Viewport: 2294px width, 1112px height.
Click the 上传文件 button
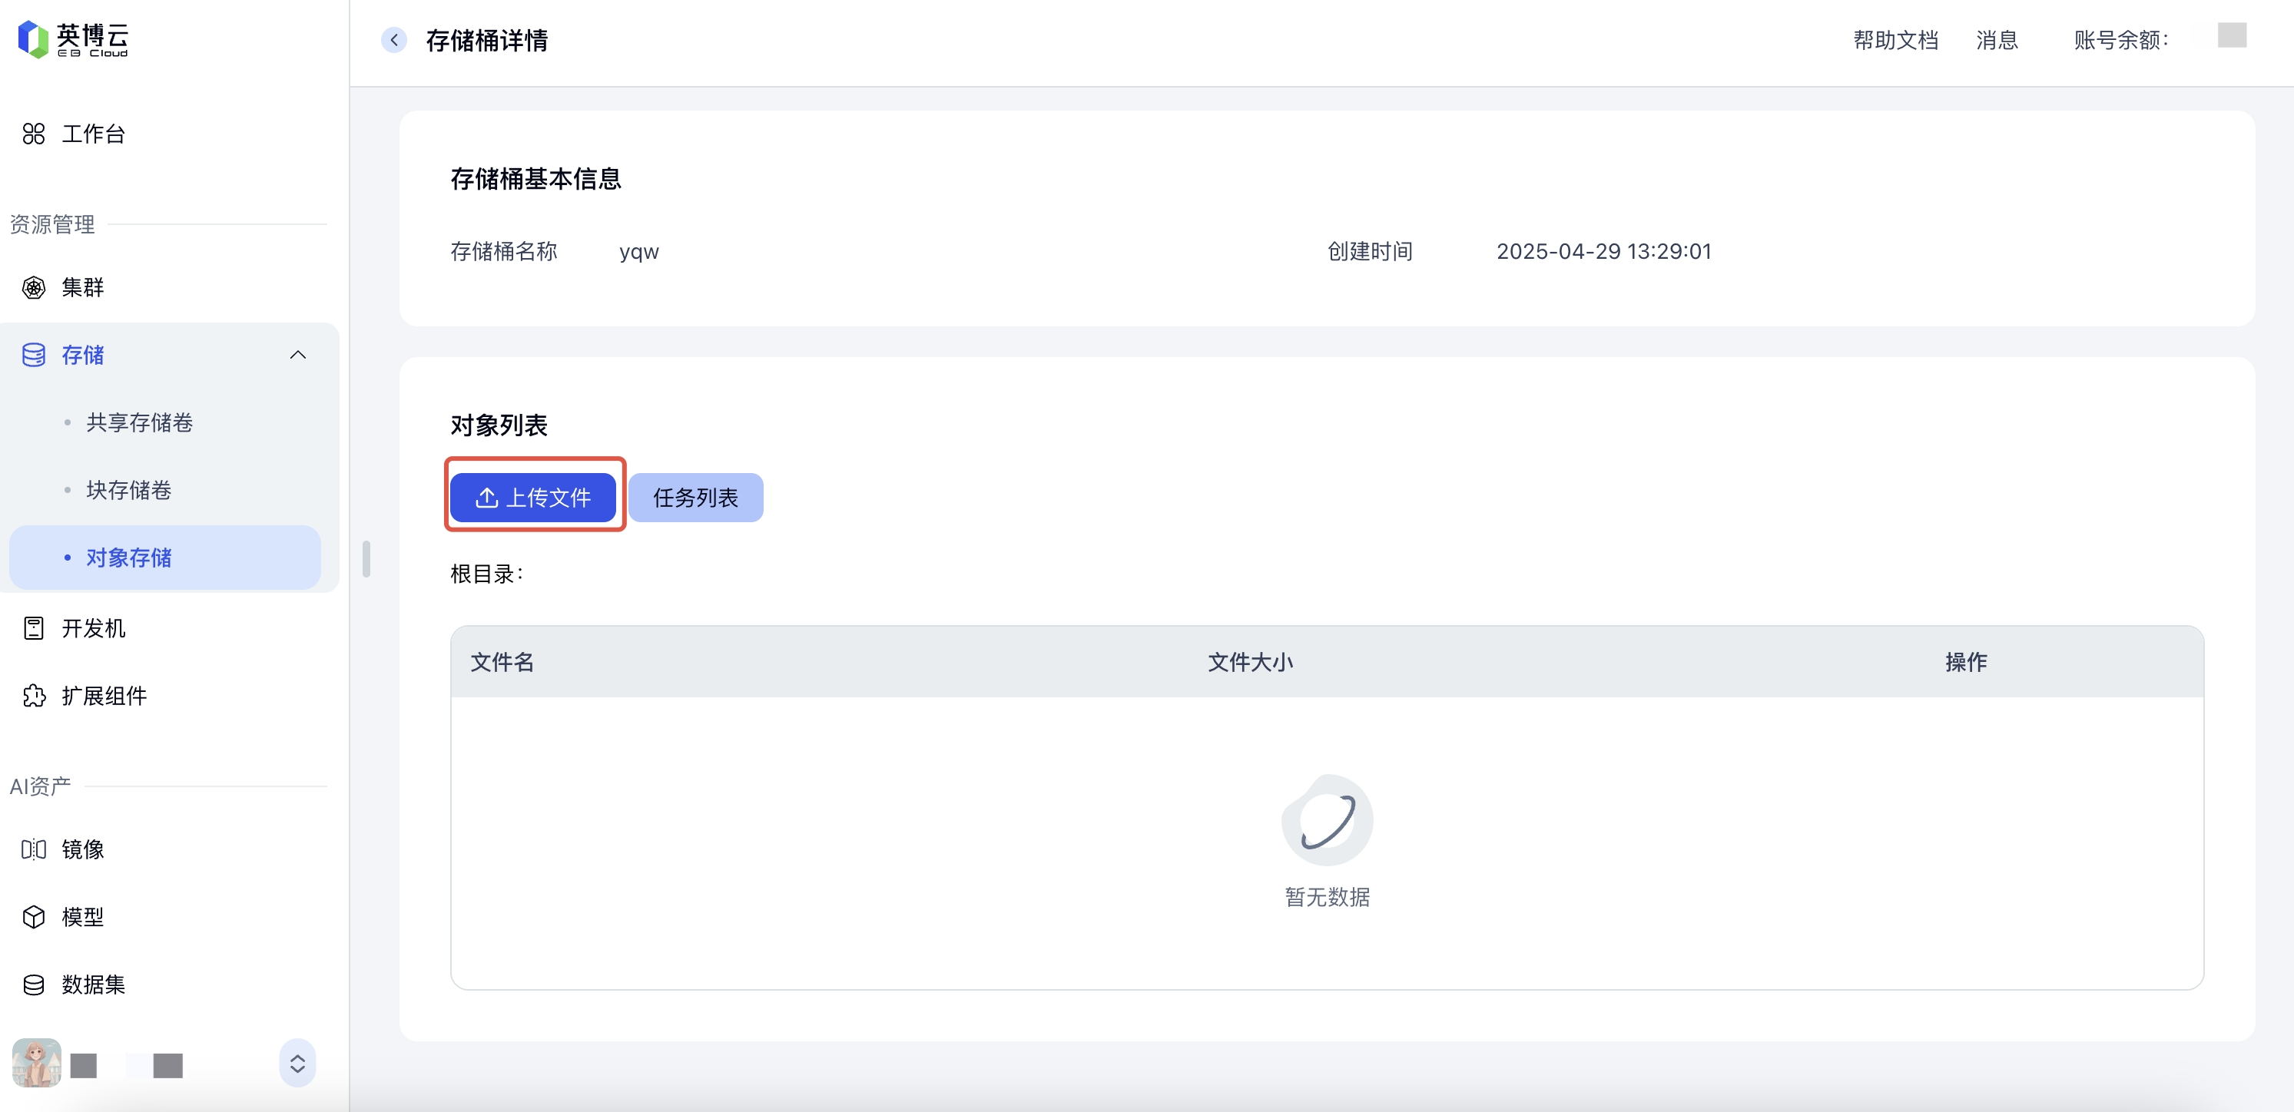point(533,498)
